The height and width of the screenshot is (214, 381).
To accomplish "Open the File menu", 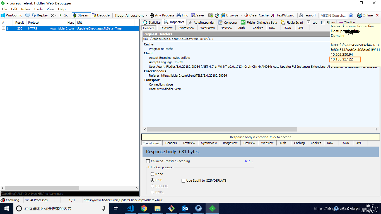I will [4, 9].
